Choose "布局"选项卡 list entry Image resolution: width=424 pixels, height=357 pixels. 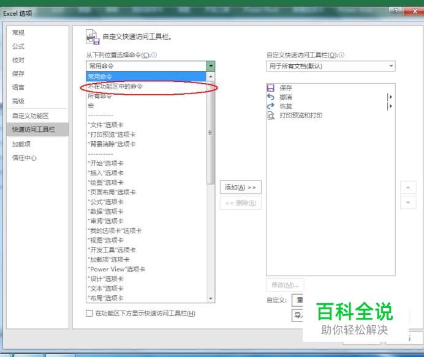point(146,298)
